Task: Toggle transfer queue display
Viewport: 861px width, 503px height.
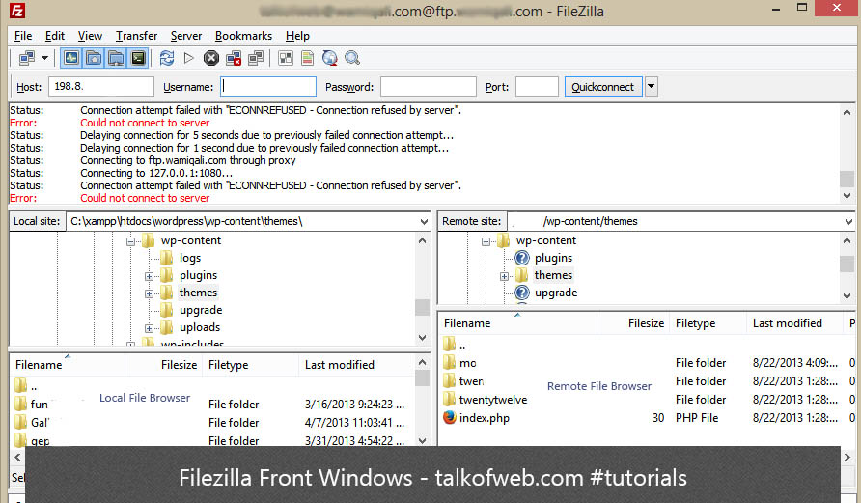Action: (139, 58)
